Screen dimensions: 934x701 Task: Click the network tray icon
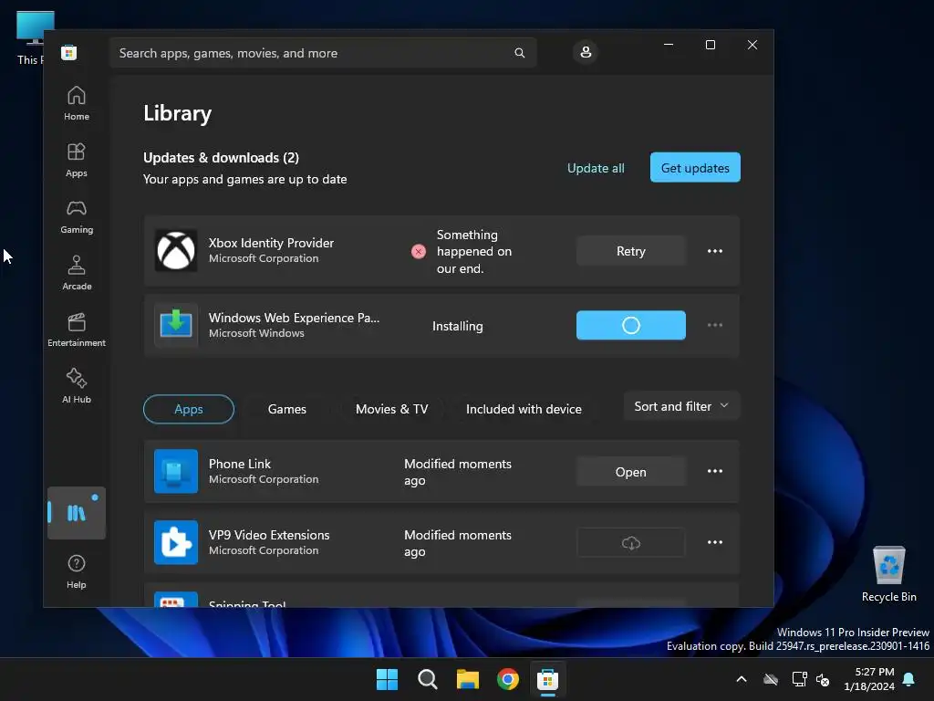click(799, 679)
